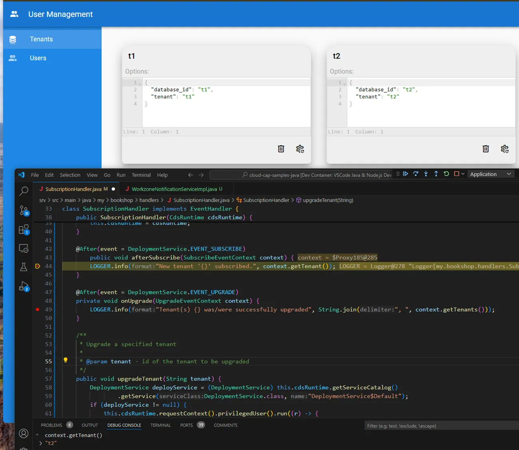Open settings gear for tenant t2
Screen dimensions: 519x450
click(x=505, y=149)
